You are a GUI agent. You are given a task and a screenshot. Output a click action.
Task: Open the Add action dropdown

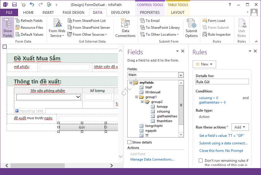tap(240, 127)
